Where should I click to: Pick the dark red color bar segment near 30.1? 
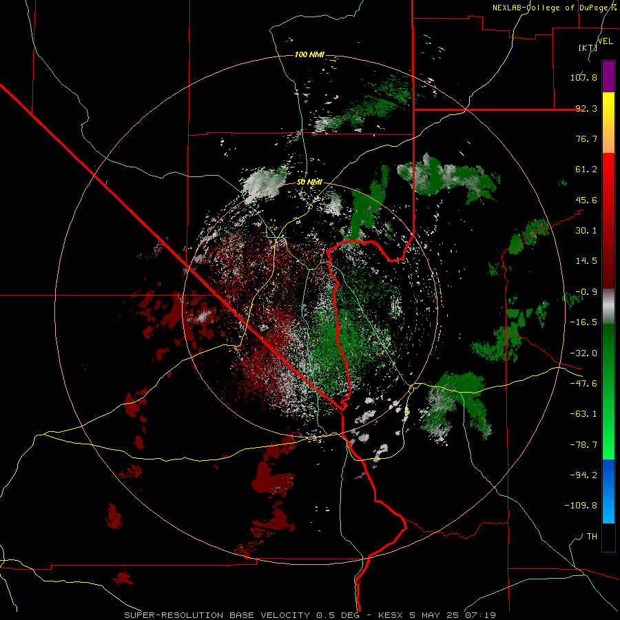[x=608, y=231]
